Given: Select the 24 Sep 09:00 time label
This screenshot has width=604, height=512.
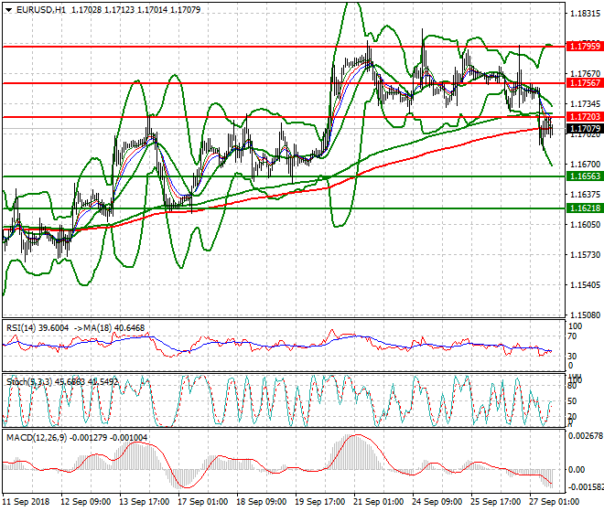Looking at the screenshot, I should coord(437,502).
